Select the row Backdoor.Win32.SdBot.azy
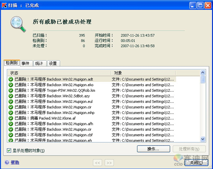 92,96
